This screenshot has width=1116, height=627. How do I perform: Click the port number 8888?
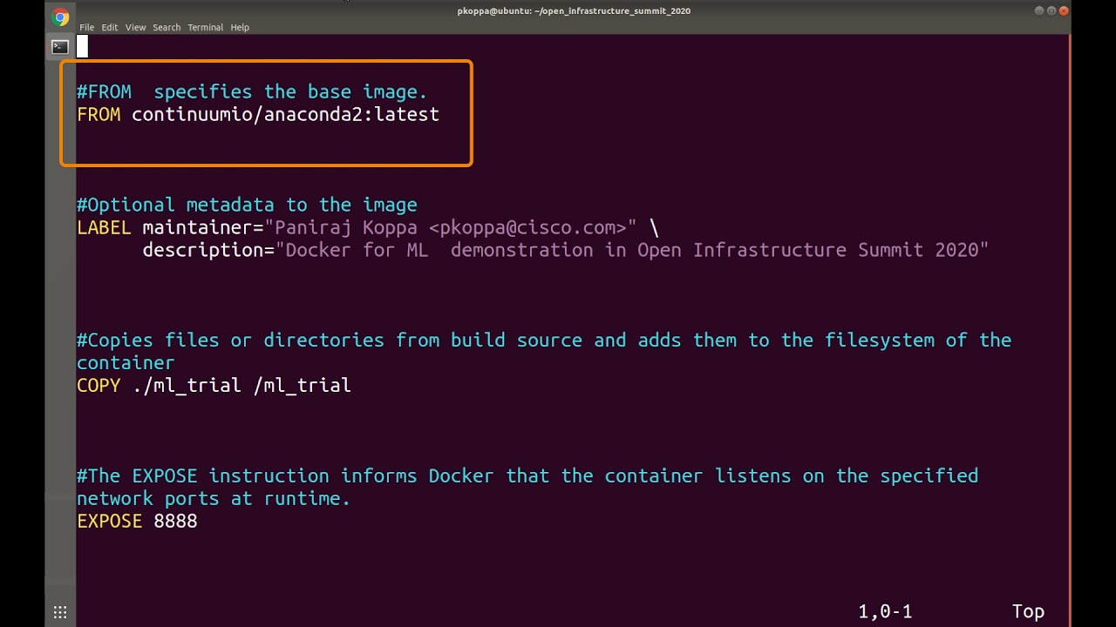[175, 521]
